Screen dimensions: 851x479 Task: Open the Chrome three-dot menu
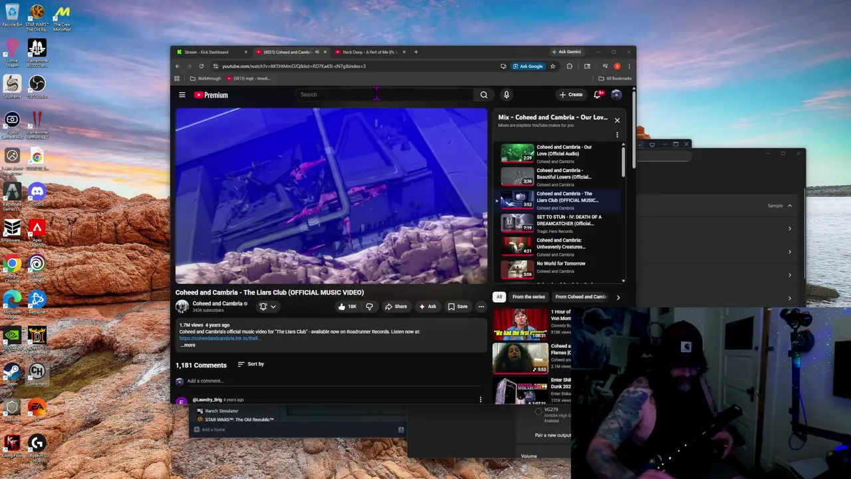point(629,66)
